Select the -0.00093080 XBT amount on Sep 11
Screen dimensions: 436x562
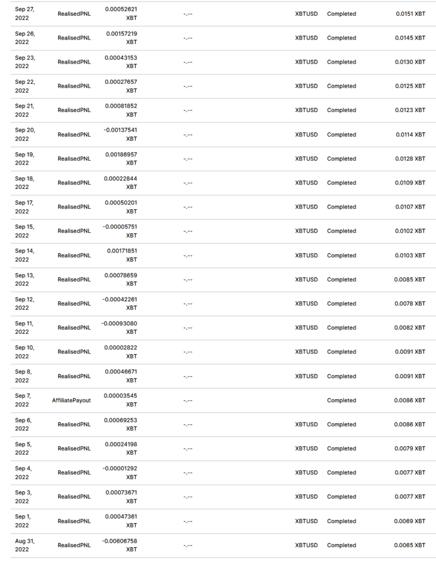120,327
